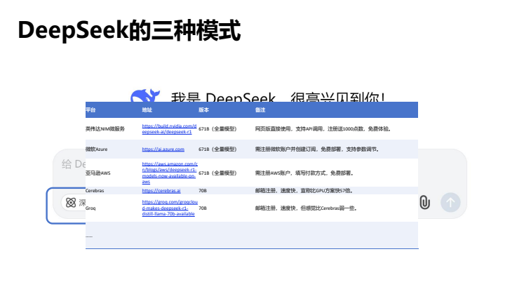Image resolution: width=531 pixels, height=294 pixels.
Task: Select the 微软Azure platform cell
Action: (97, 149)
